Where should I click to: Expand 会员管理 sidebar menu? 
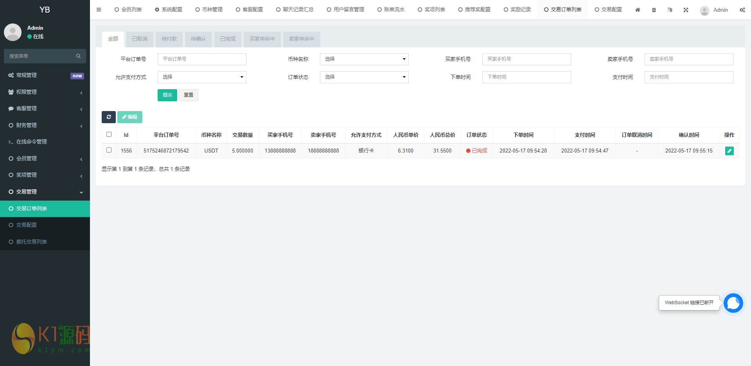(45, 158)
